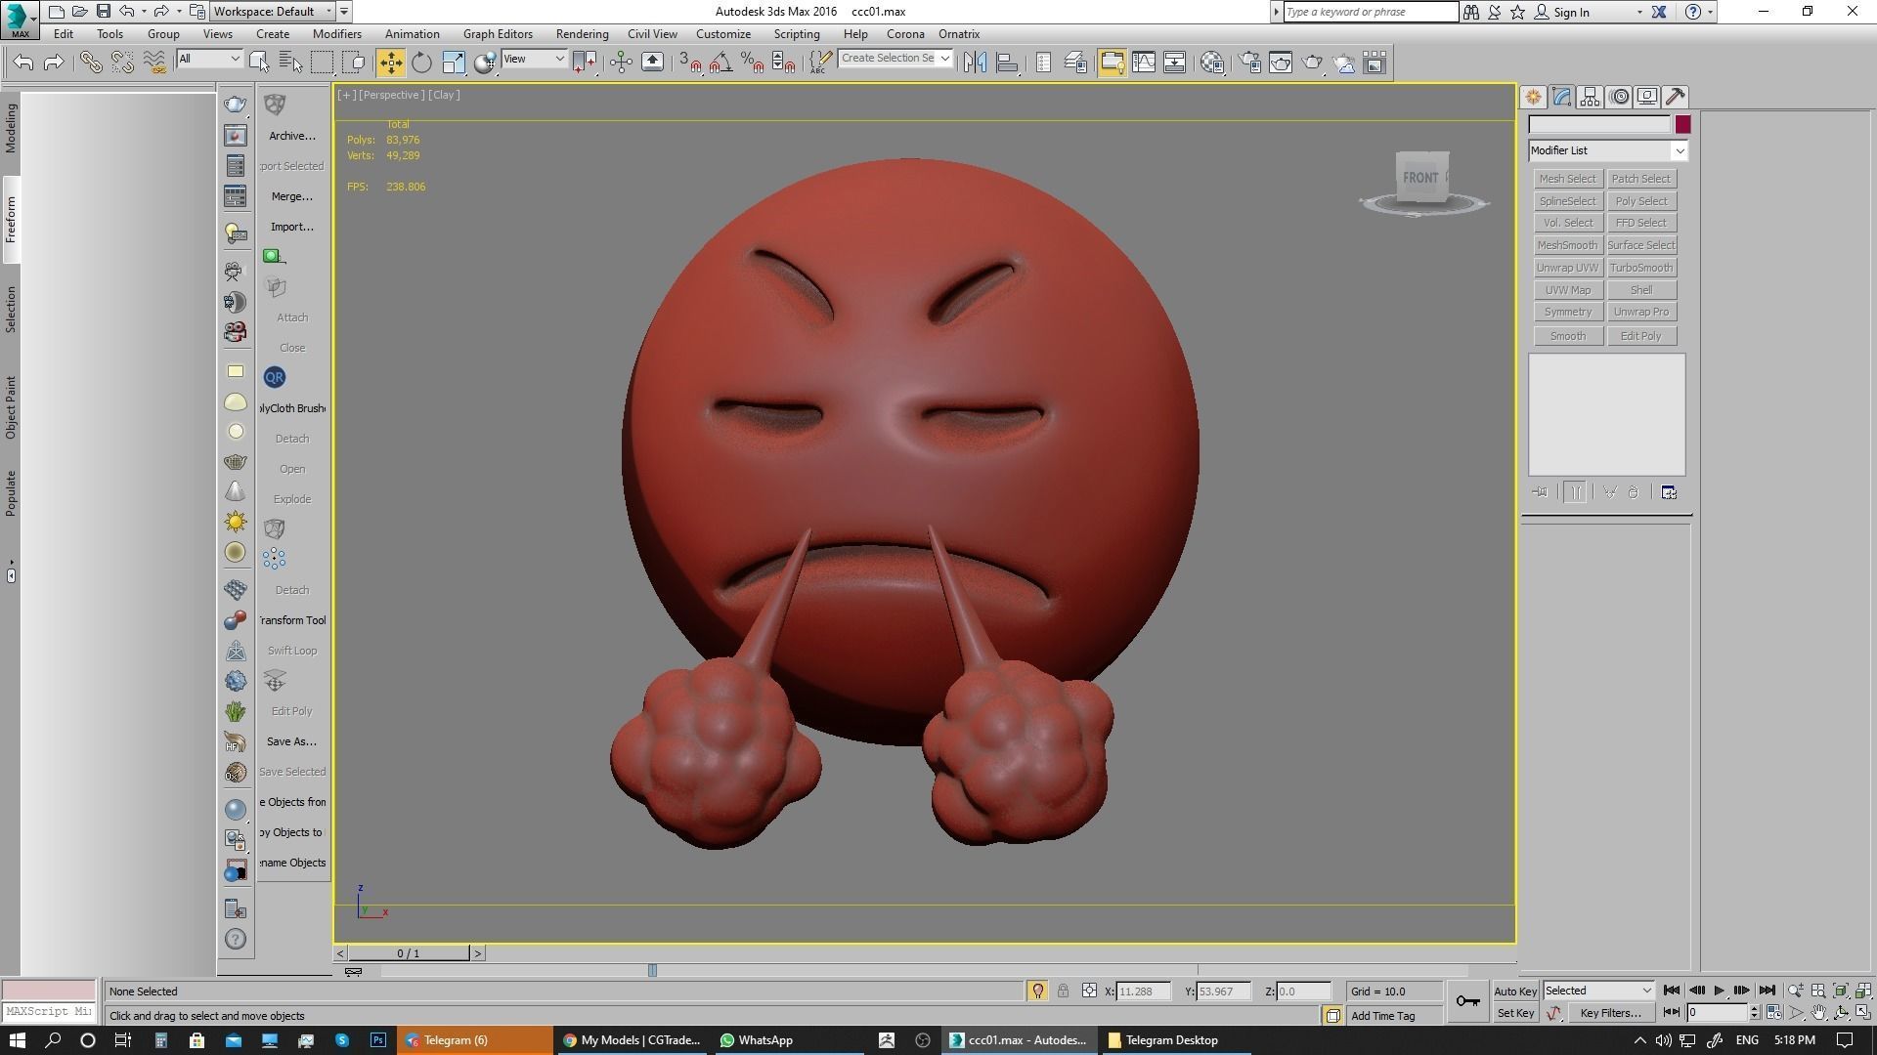Click the Save As... script button

click(x=291, y=741)
